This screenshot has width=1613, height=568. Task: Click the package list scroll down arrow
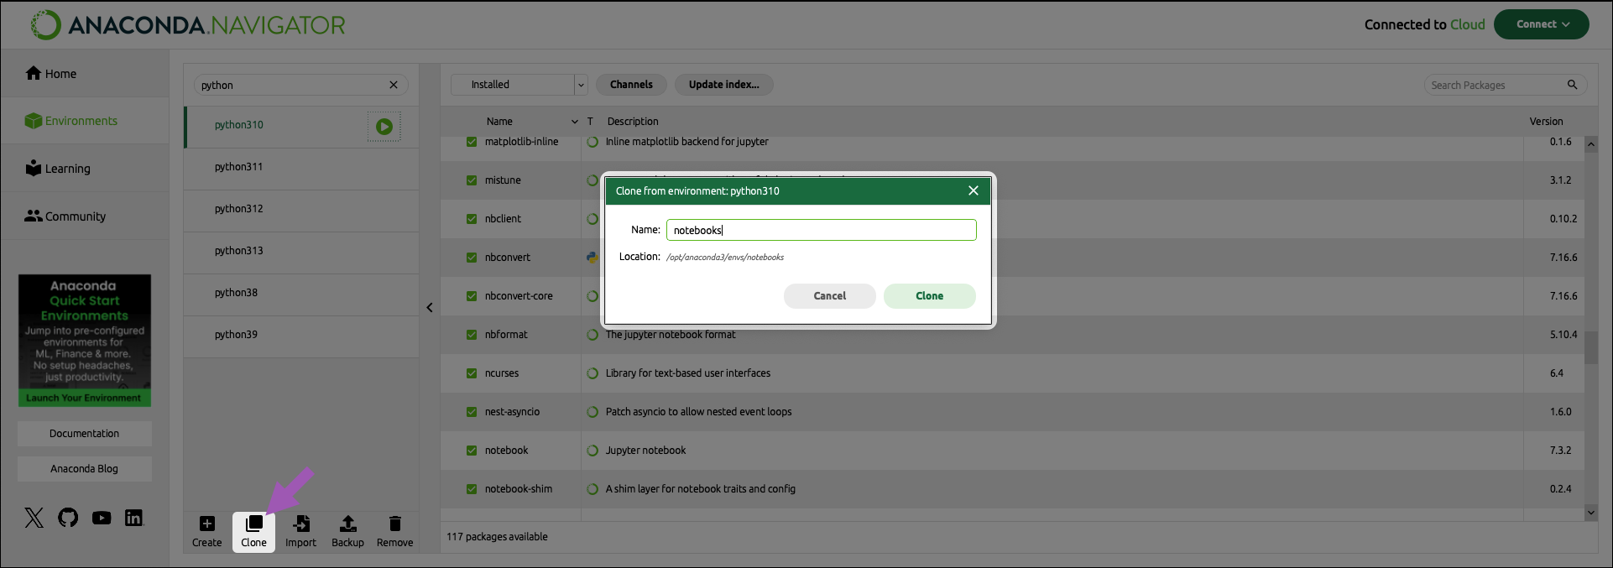pos(1591,513)
